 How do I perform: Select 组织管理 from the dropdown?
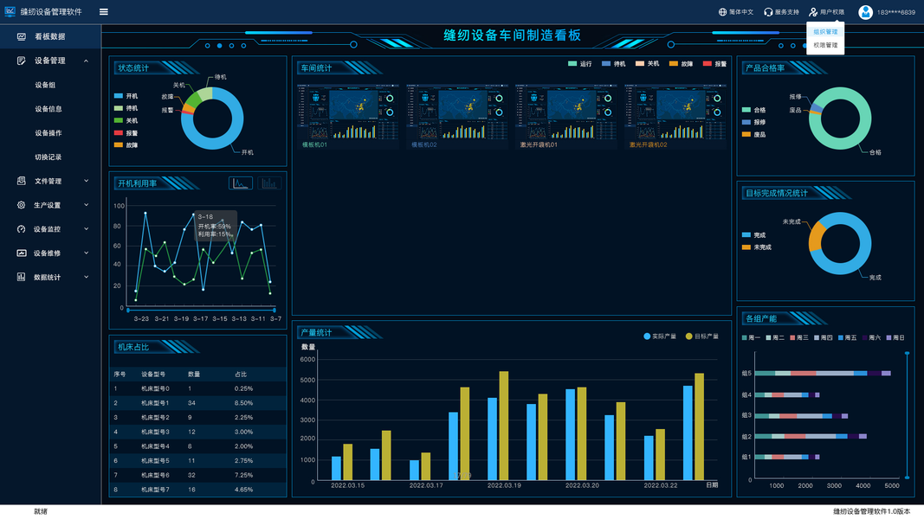pyautogui.click(x=825, y=32)
